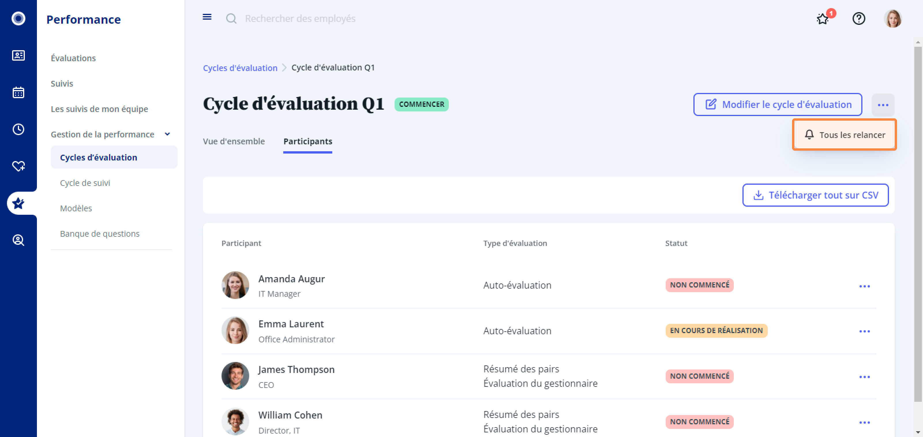Collapse the Gestion de la performance section
The width and height of the screenshot is (923, 437).
[x=167, y=134]
